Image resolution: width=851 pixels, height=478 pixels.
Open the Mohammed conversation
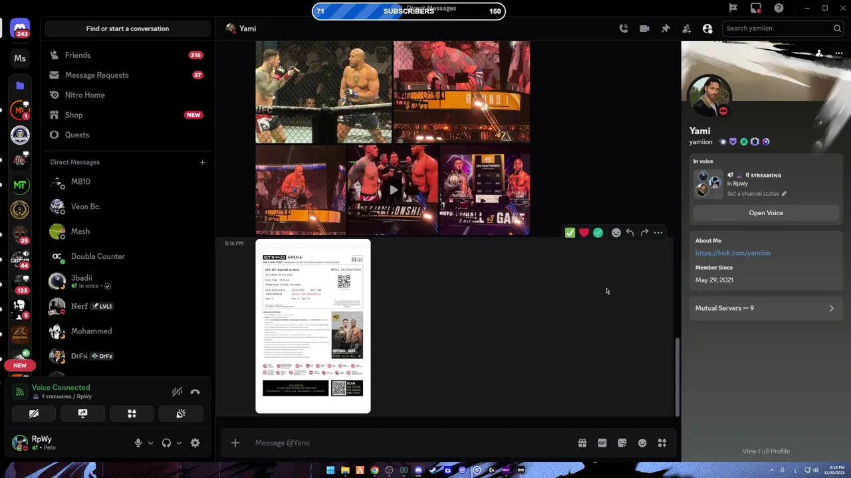(x=128, y=331)
